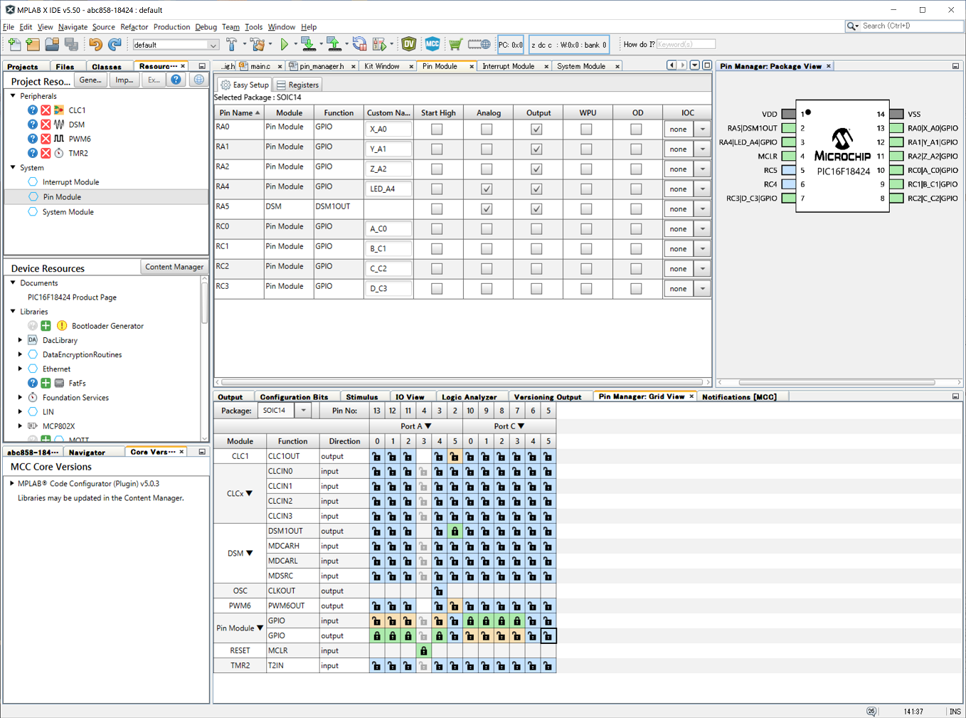Viewport: 966px width, 718px height.
Task: Collapse the Peripherals tree node
Action: [x=13, y=95]
